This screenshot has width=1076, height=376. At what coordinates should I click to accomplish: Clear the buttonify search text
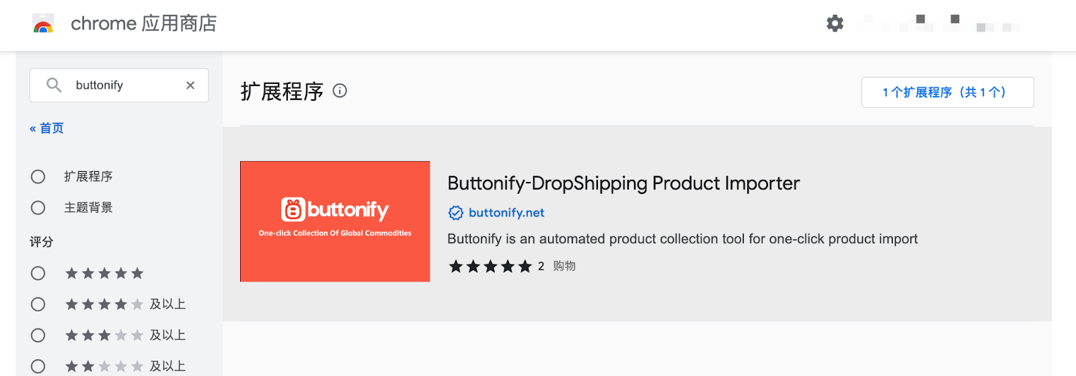pos(190,85)
